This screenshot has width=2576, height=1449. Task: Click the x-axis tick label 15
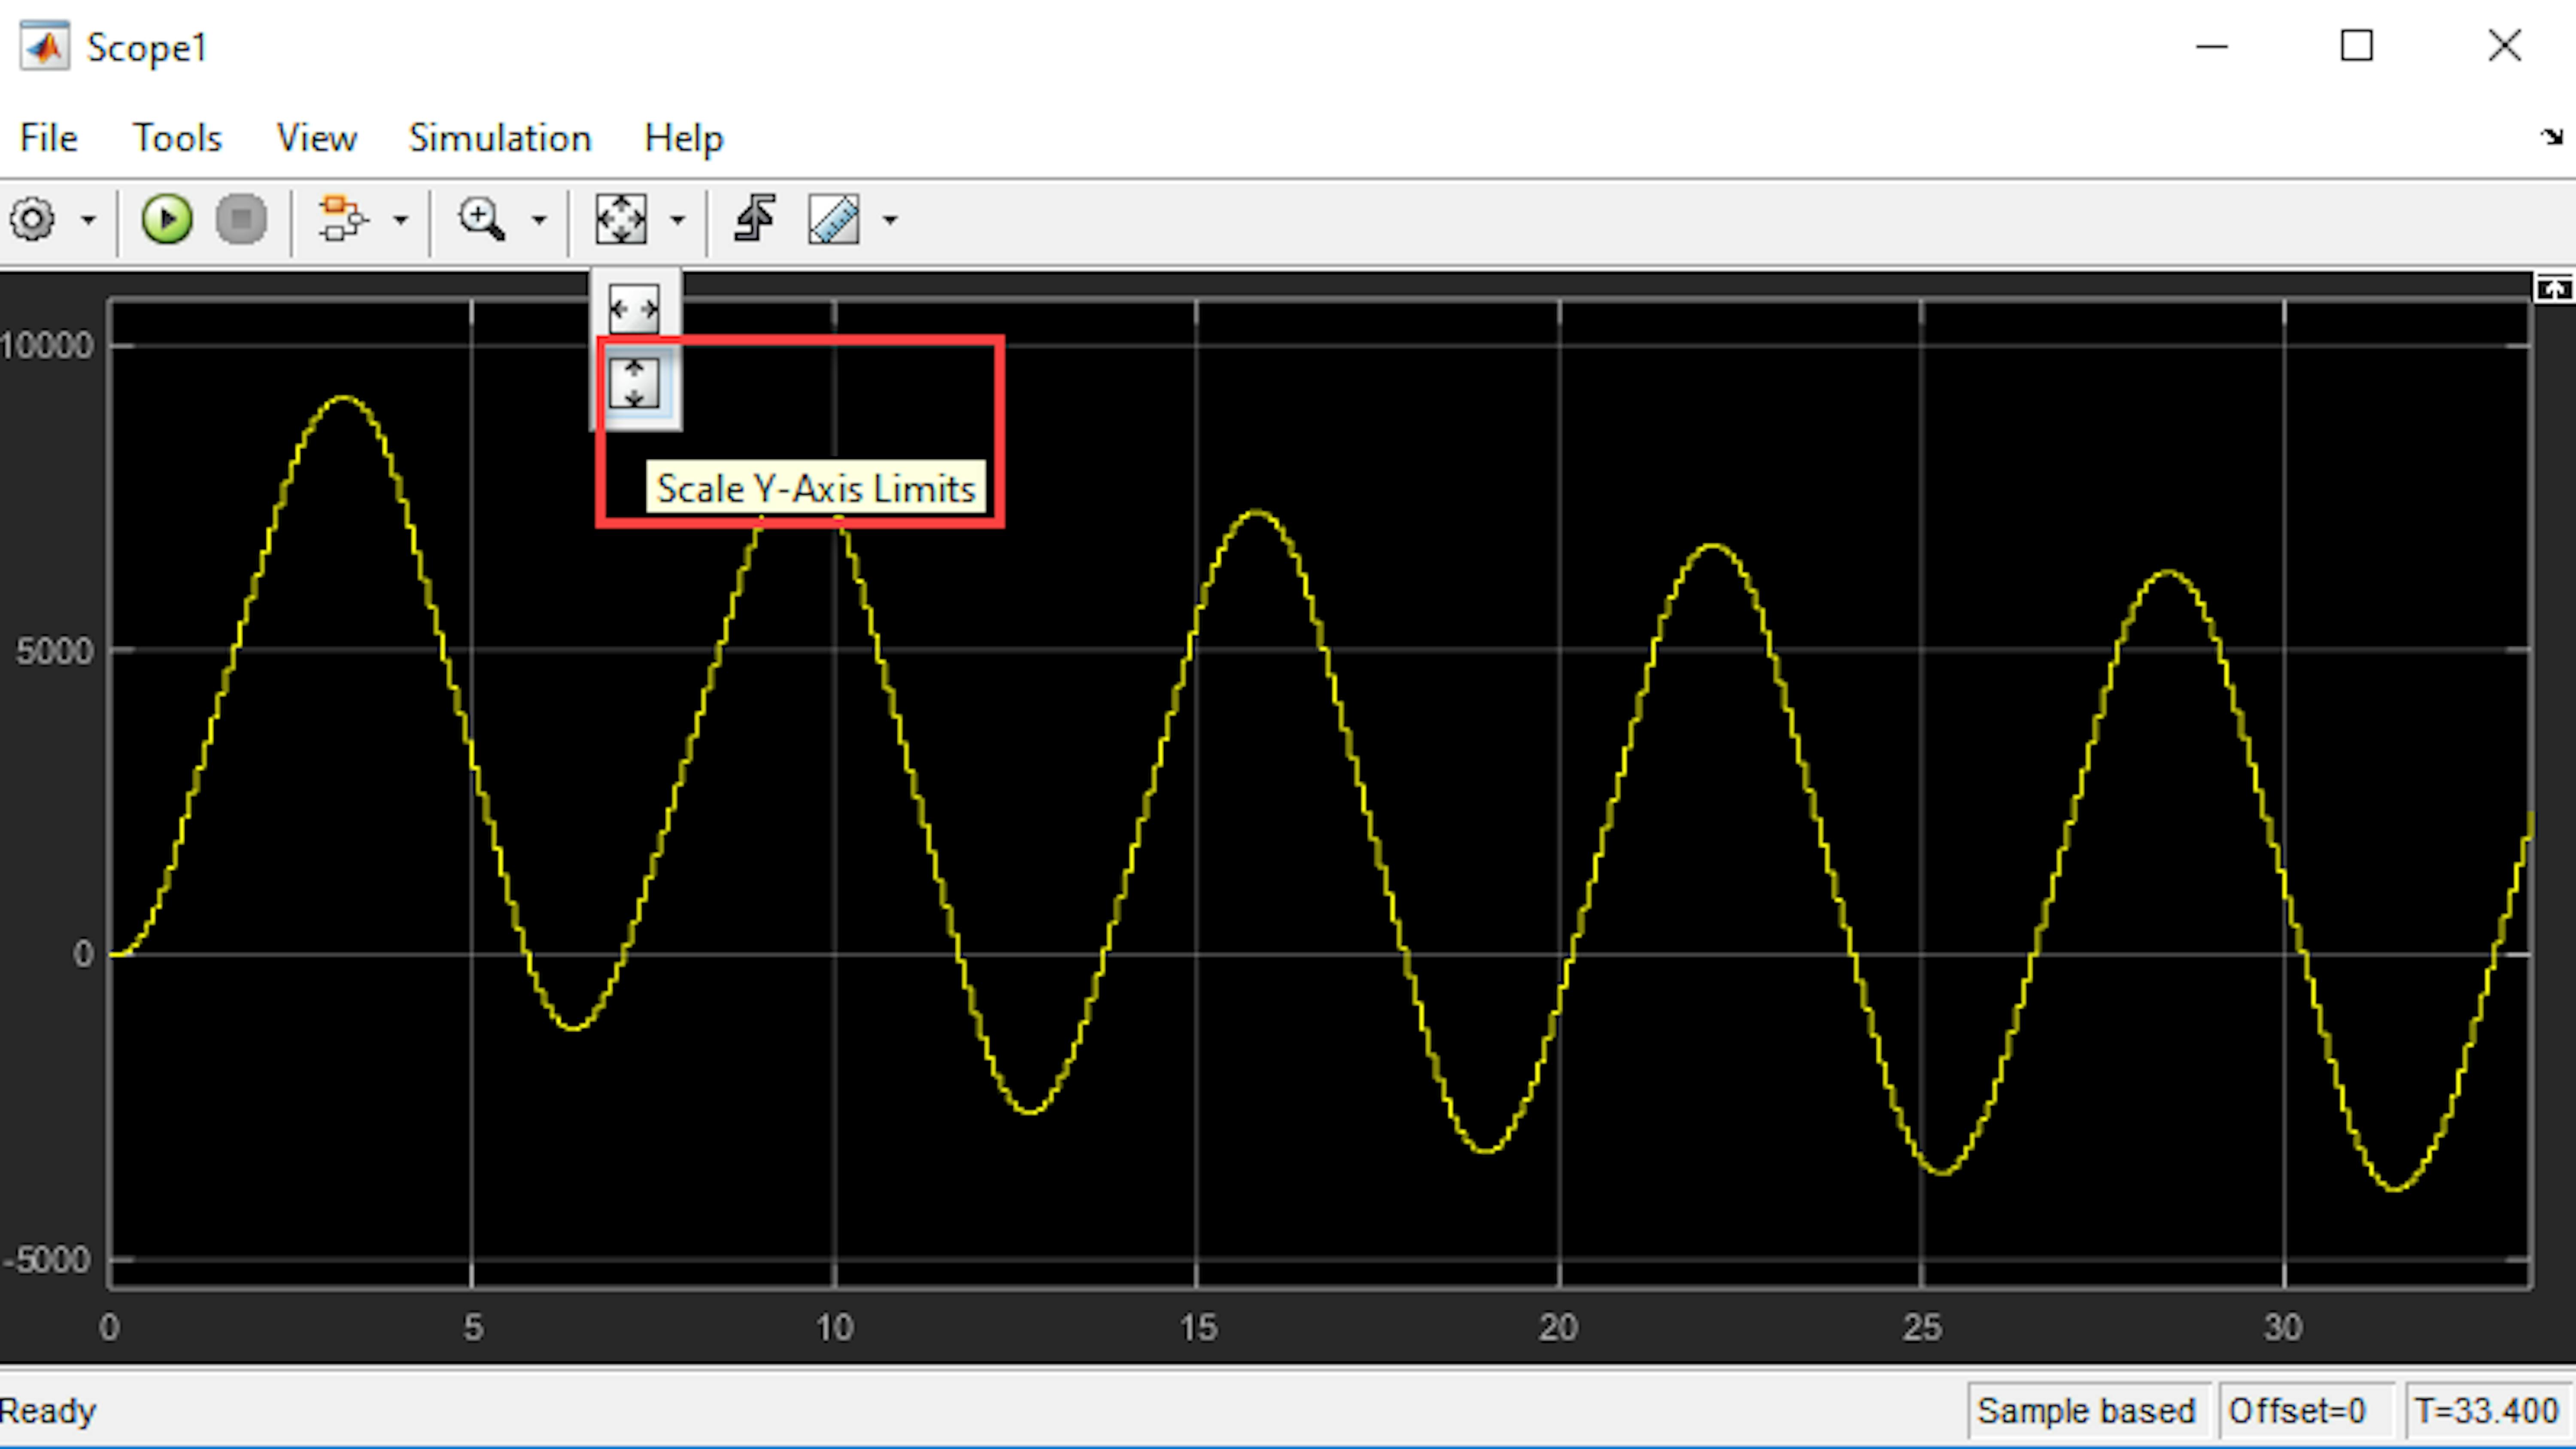(1198, 1328)
